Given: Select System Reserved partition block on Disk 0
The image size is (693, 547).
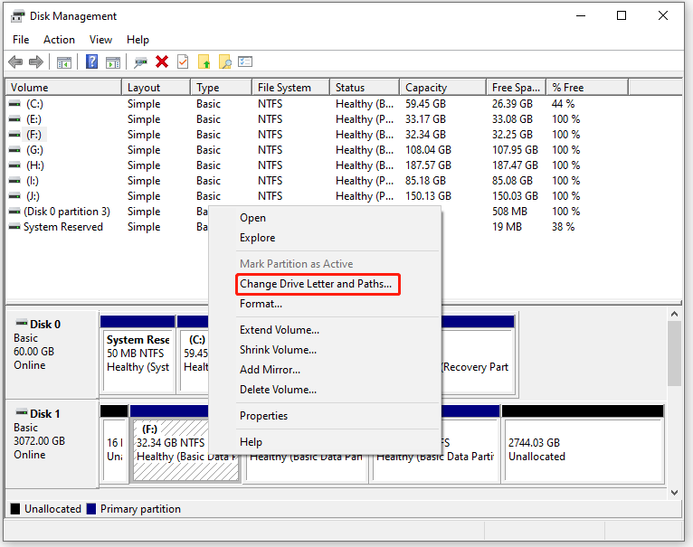Looking at the screenshot, I should click(138, 354).
